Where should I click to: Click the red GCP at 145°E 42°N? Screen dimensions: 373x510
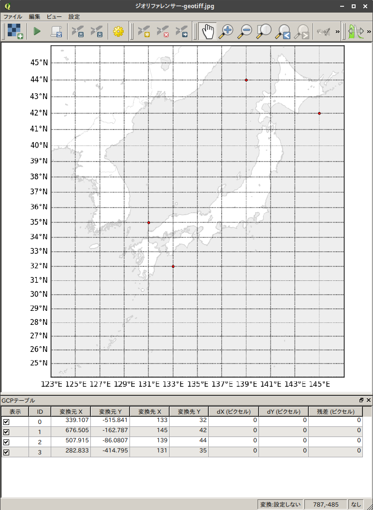[319, 113]
